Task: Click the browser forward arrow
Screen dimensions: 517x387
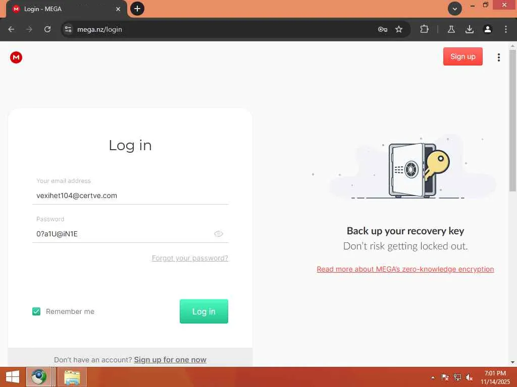Action: click(29, 29)
